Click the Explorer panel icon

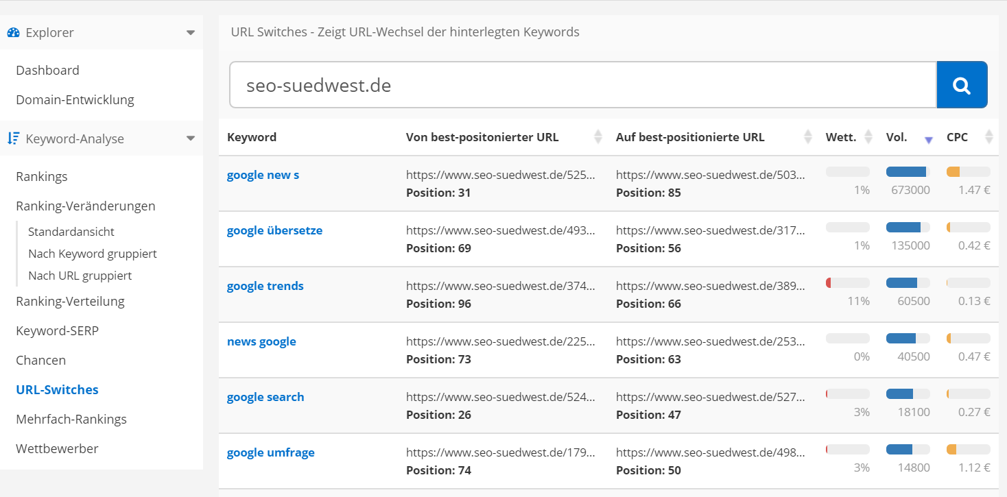12,32
